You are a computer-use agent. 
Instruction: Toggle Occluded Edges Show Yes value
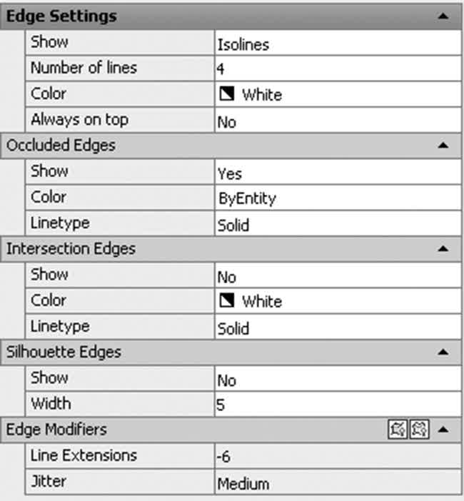(x=338, y=172)
